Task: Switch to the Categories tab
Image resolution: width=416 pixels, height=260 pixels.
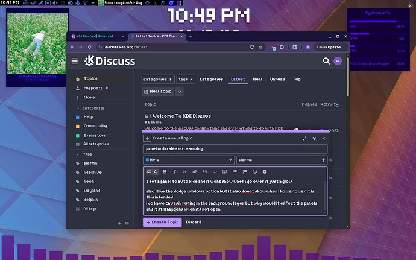Action: coord(211,79)
